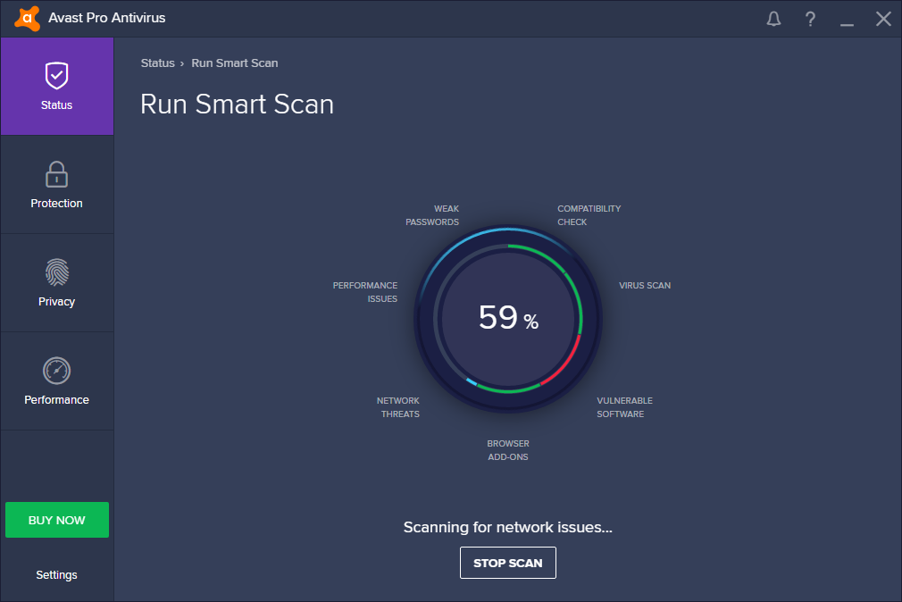Click the Run Smart Scan breadcrumb
The width and height of the screenshot is (902, 602).
pos(235,63)
